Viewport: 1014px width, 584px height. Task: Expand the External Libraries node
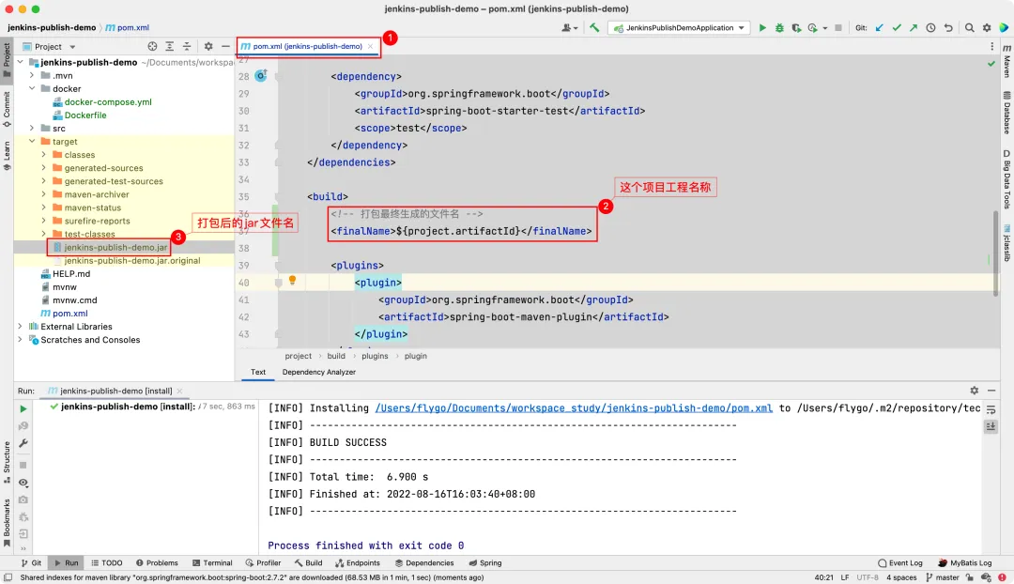click(x=20, y=326)
